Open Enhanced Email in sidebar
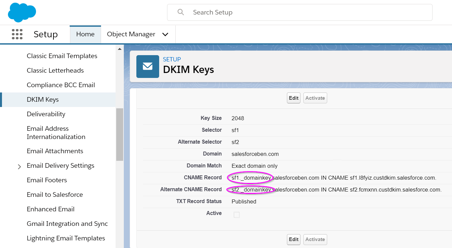Image resolution: width=452 pixels, height=248 pixels. pos(51,209)
